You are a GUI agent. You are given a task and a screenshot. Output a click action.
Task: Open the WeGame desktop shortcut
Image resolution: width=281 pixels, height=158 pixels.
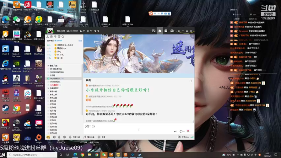pos(28,35)
